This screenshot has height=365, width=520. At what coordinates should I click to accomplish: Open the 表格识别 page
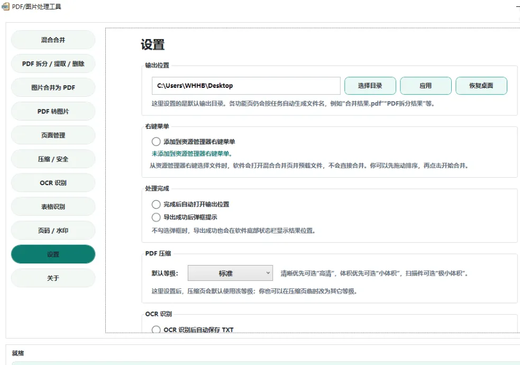(x=53, y=206)
